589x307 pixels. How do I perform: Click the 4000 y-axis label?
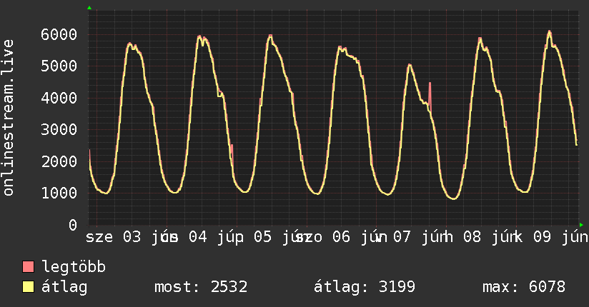[x=59, y=99]
